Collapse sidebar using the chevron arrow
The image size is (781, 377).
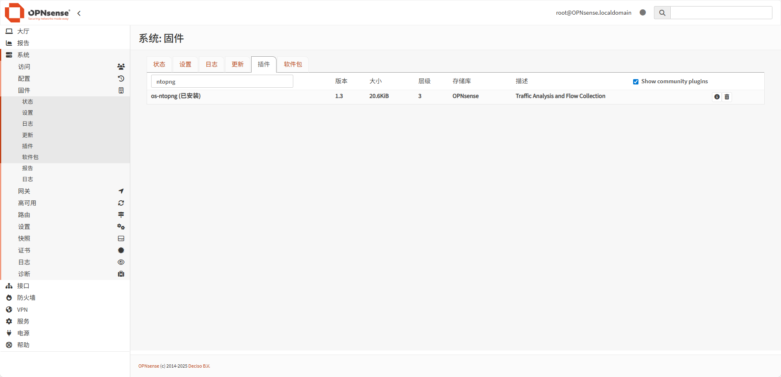coord(79,13)
